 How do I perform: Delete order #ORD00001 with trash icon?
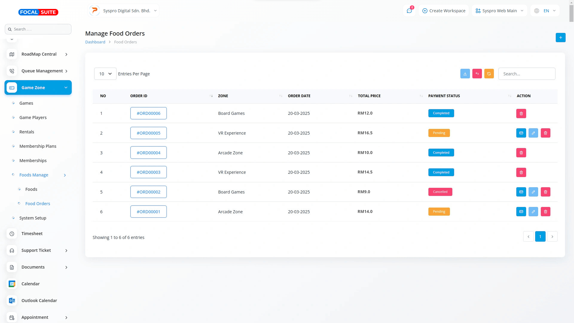pyautogui.click(x=545, y=212)
